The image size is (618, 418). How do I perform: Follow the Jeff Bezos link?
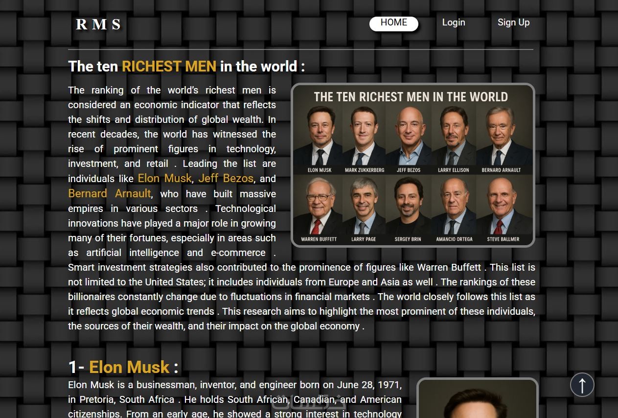(226, 178)
